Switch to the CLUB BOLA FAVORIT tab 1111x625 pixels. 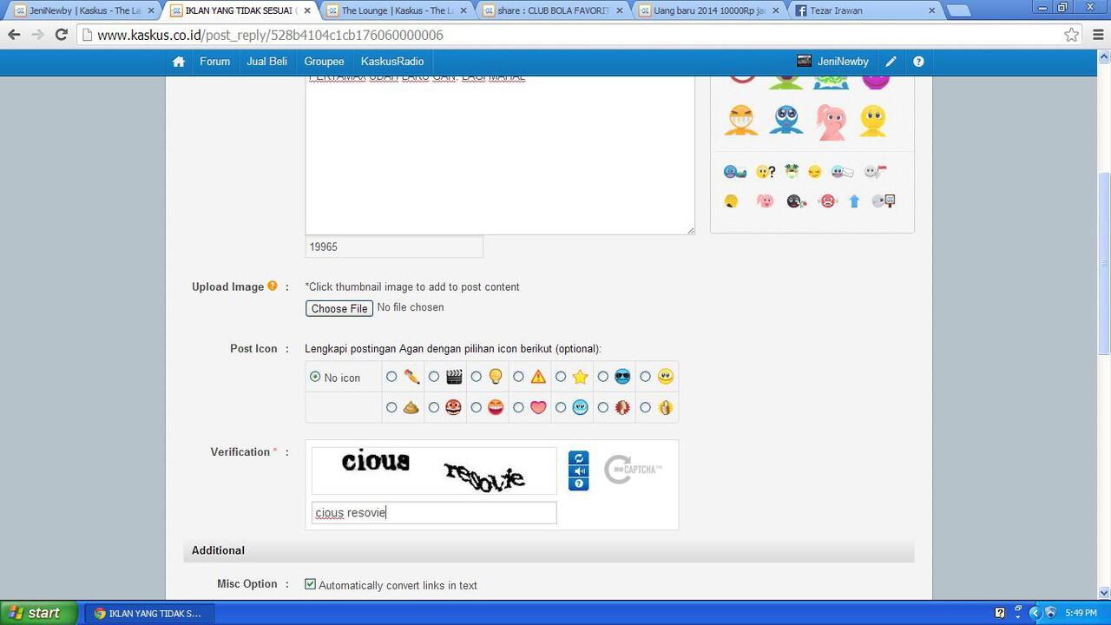click(x=552, y=10)
